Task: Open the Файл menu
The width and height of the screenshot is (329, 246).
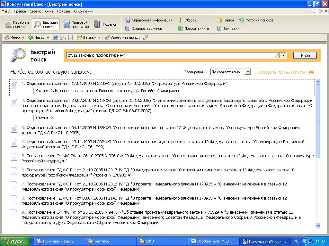Action: coord(6,11)
